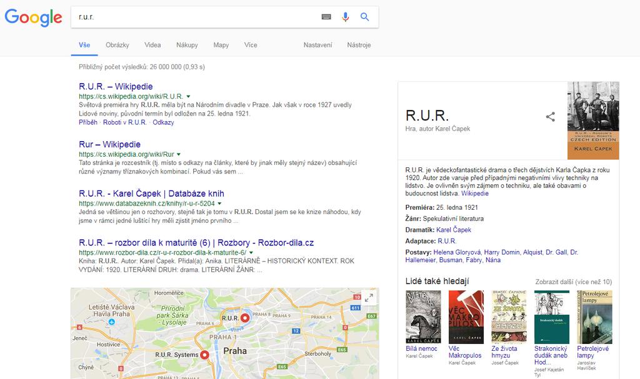Open character link Dr. Gall
The width and height of the screenshot is (640, 379).
[556, 252]
